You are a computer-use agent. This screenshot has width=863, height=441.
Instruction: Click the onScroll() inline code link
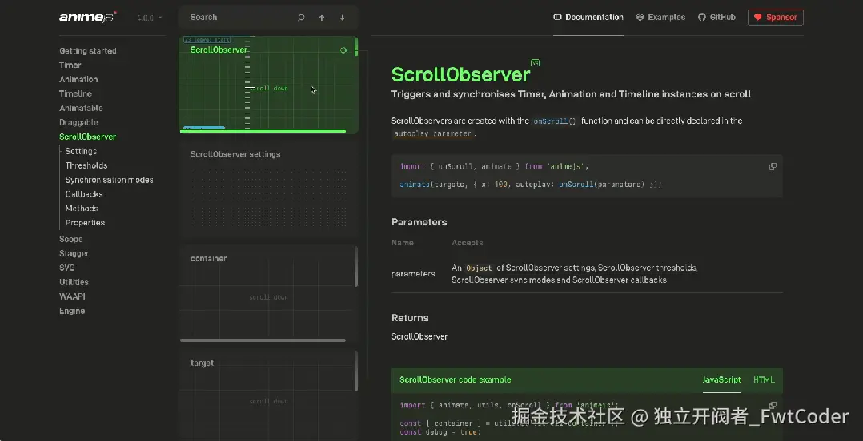555,121
